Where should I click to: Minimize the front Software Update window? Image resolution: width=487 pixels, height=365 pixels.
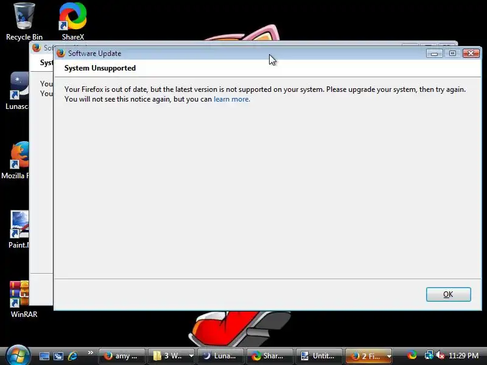click(434, 54)
